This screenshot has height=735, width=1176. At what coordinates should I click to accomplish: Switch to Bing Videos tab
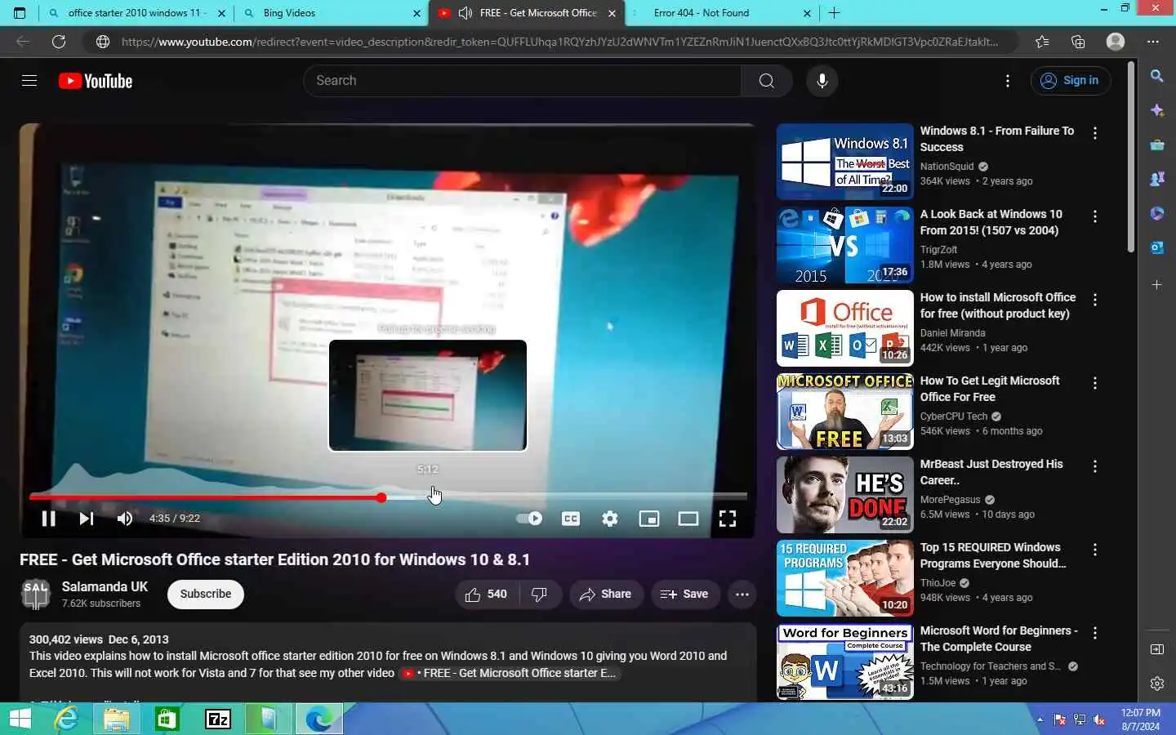(x=332, y=13)
